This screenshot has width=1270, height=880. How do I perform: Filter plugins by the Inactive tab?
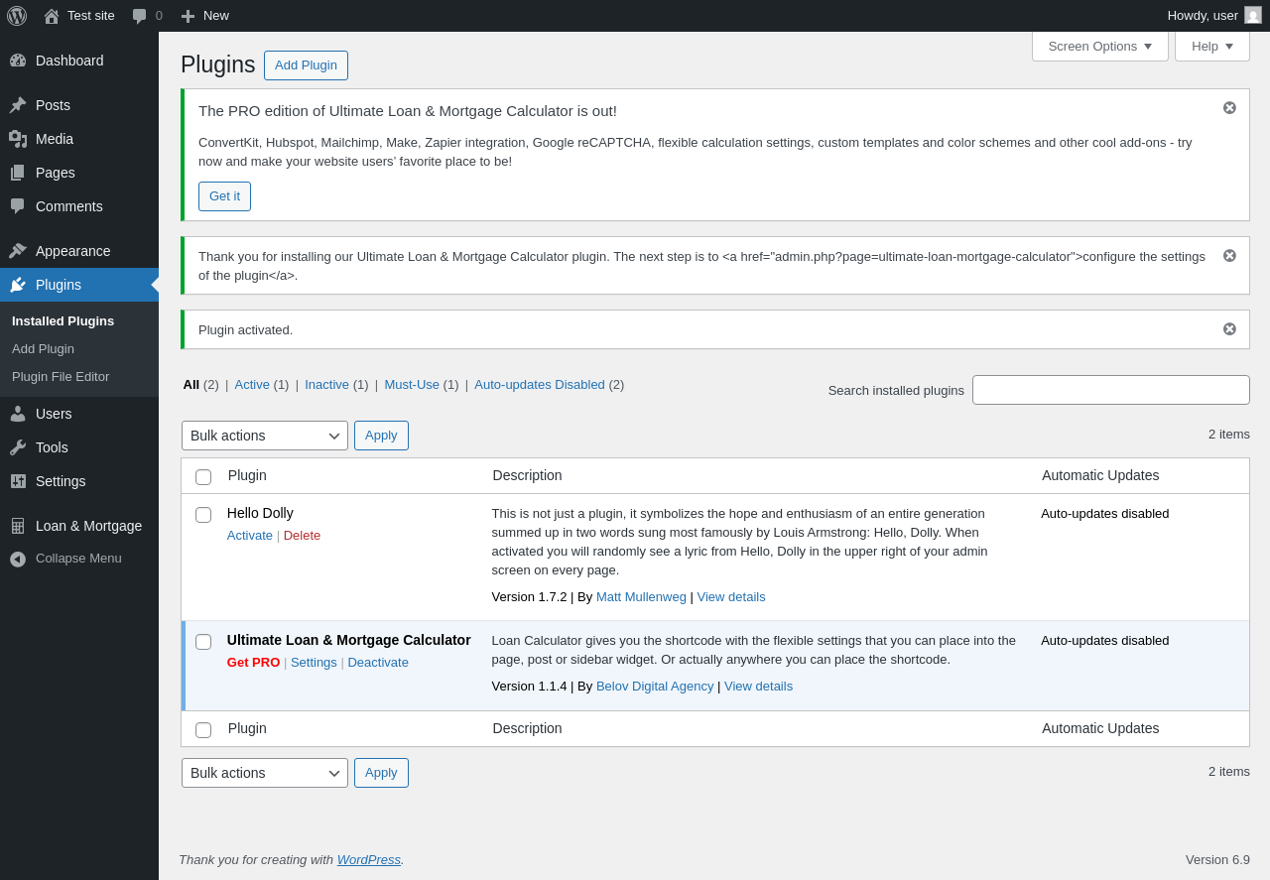pos(326,384)
